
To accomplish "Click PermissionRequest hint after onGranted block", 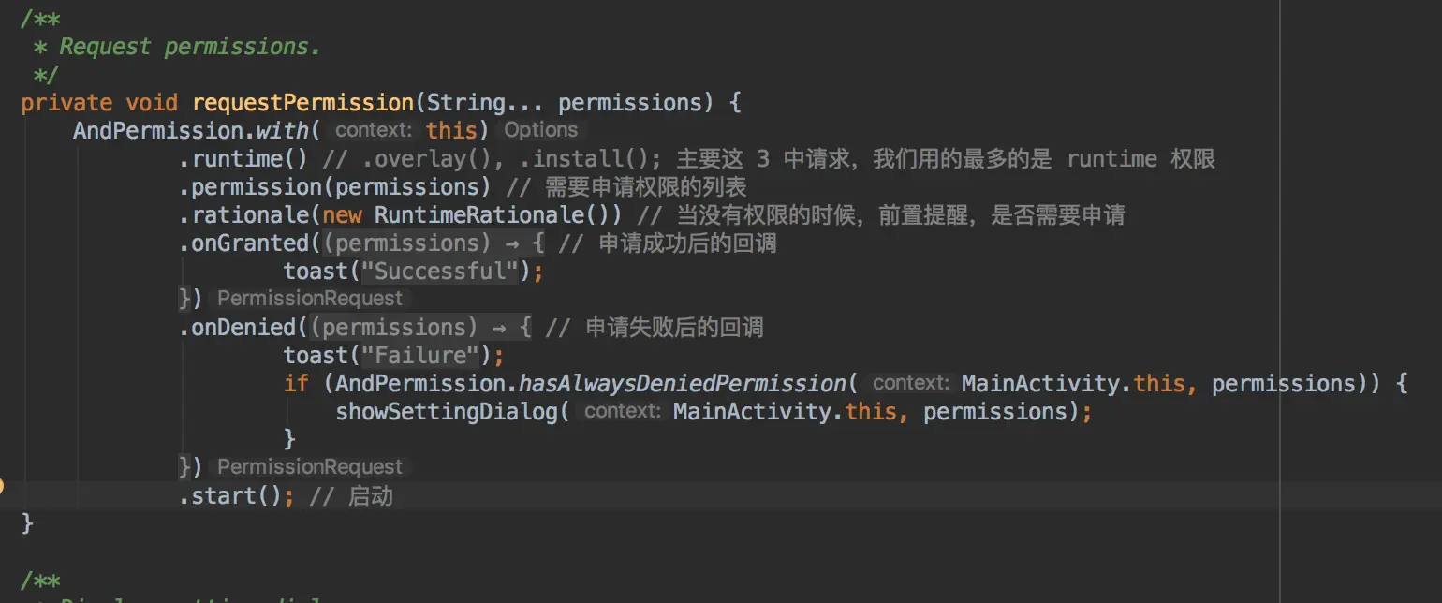I will [310, 299].
